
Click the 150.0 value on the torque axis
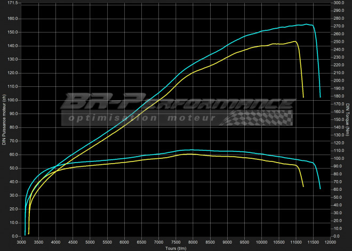pos(339,119)
